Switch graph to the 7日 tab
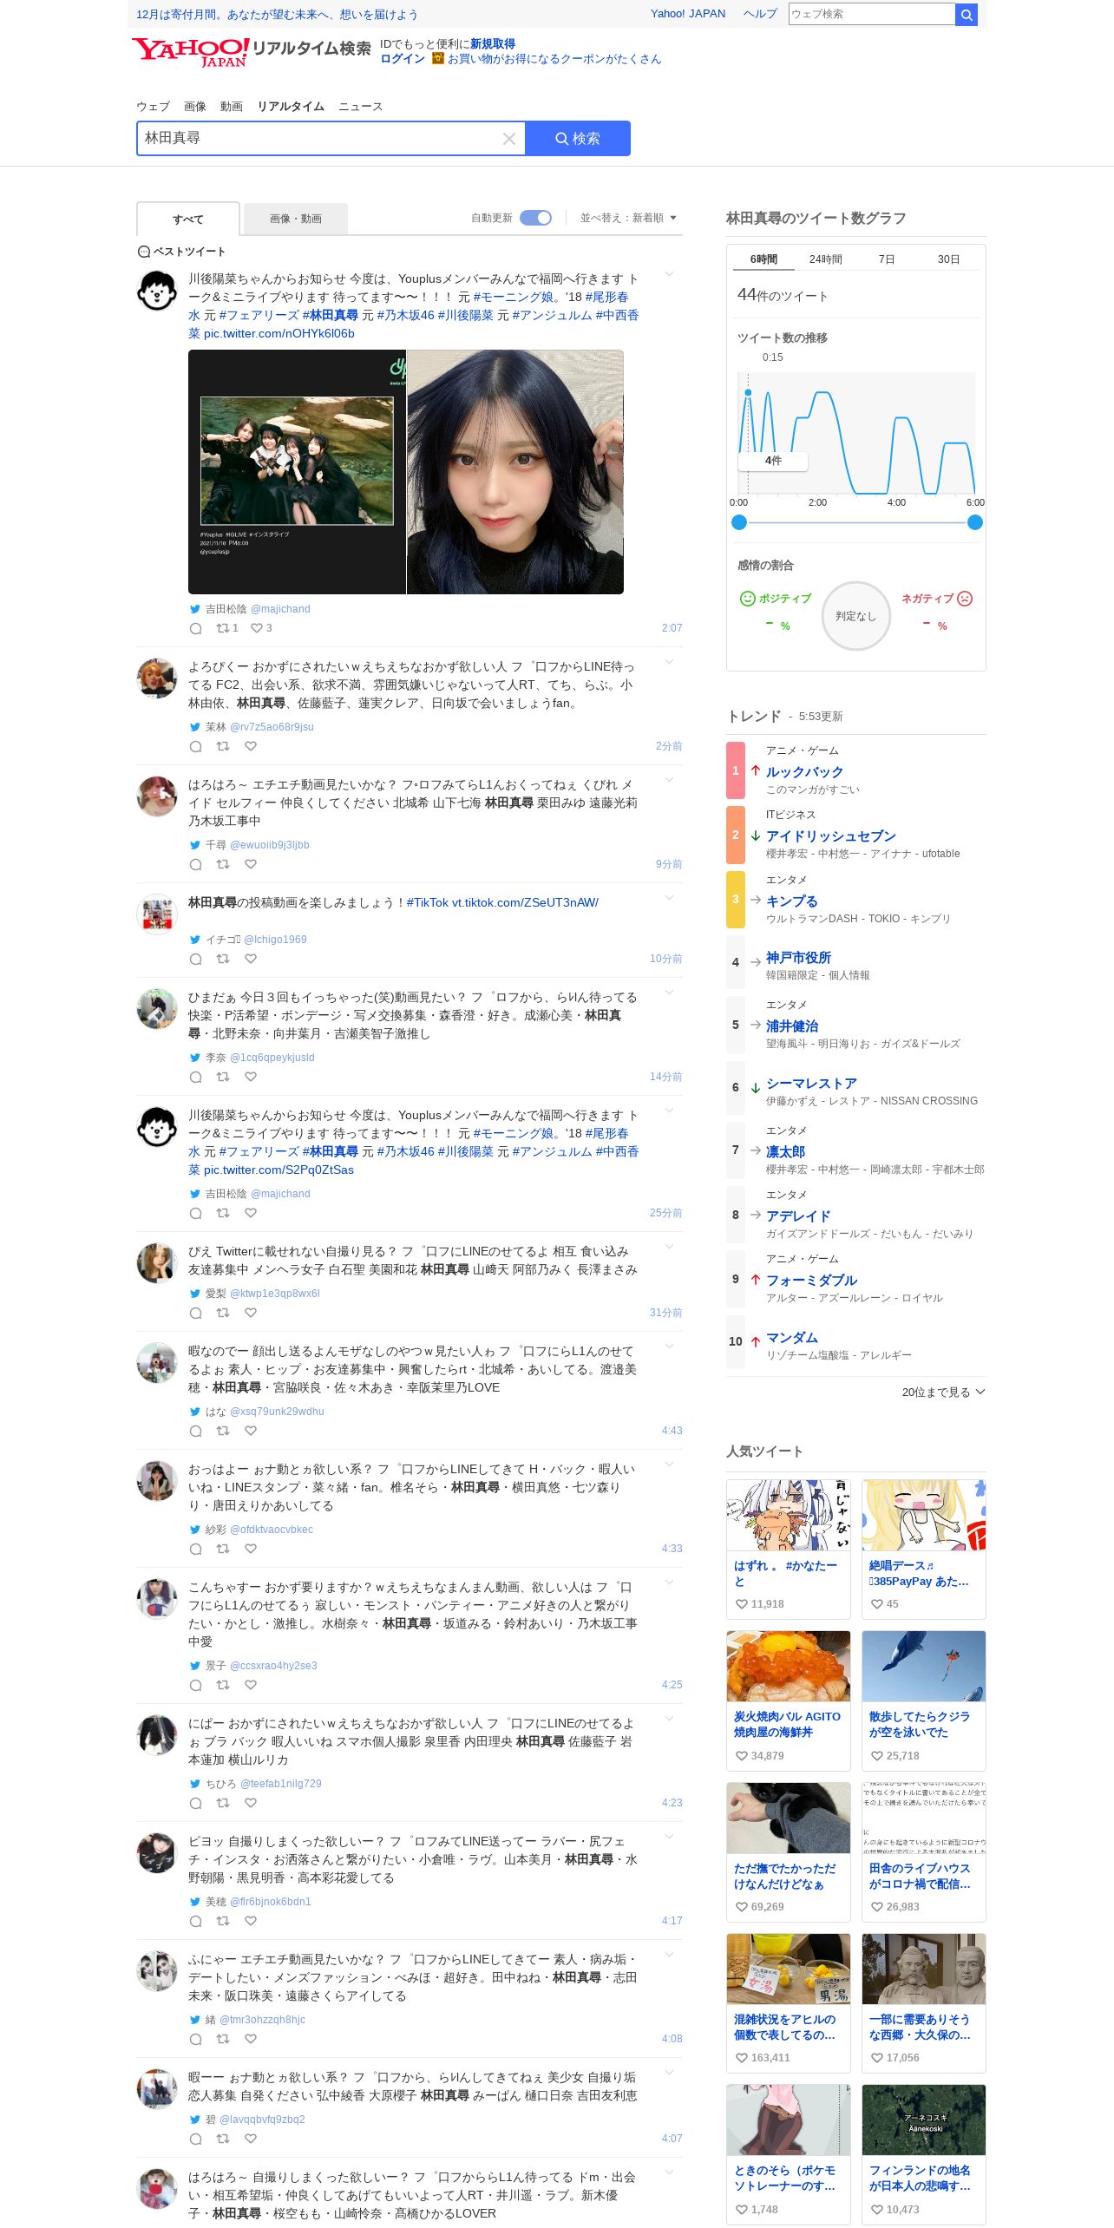This screenshot has width=1114, height=2228. pos(887,259)
